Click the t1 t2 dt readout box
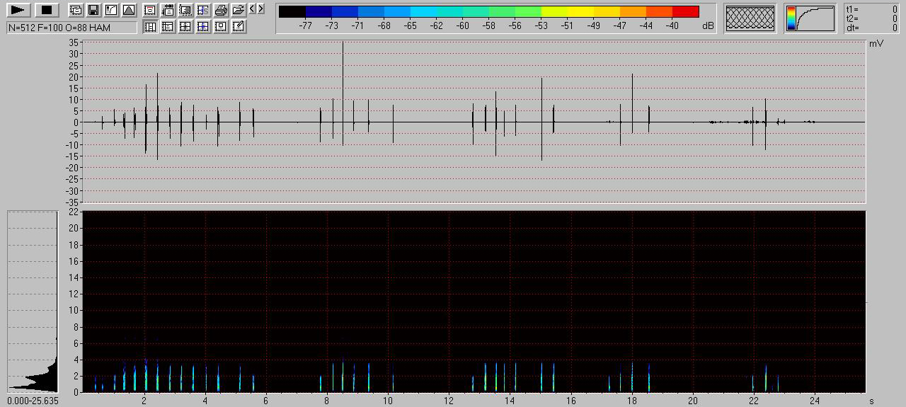The image size is (906, 407). (871, 18)
